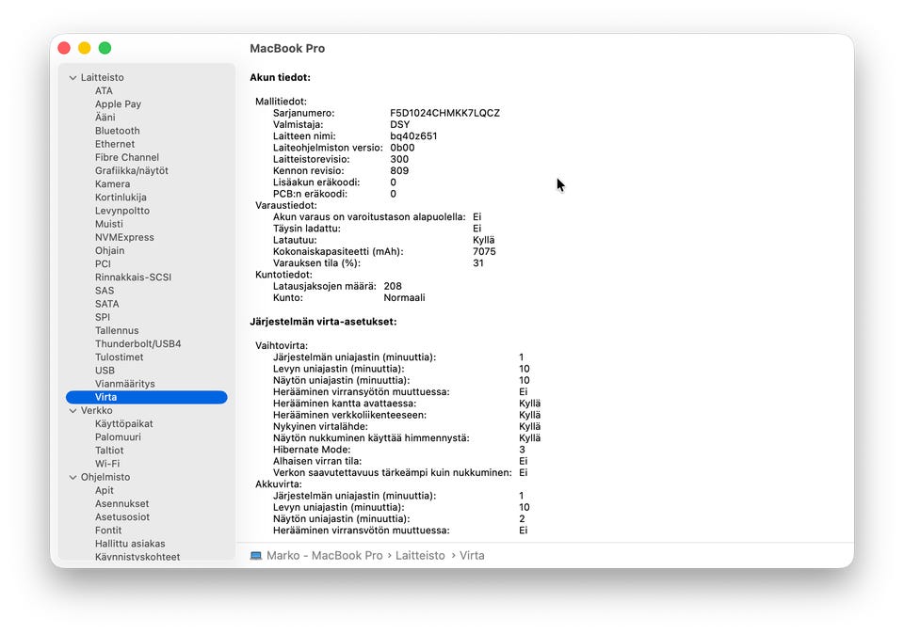The image size is (904, 634).
Task: Click the device name bq40z651
Action: point(413,135)
